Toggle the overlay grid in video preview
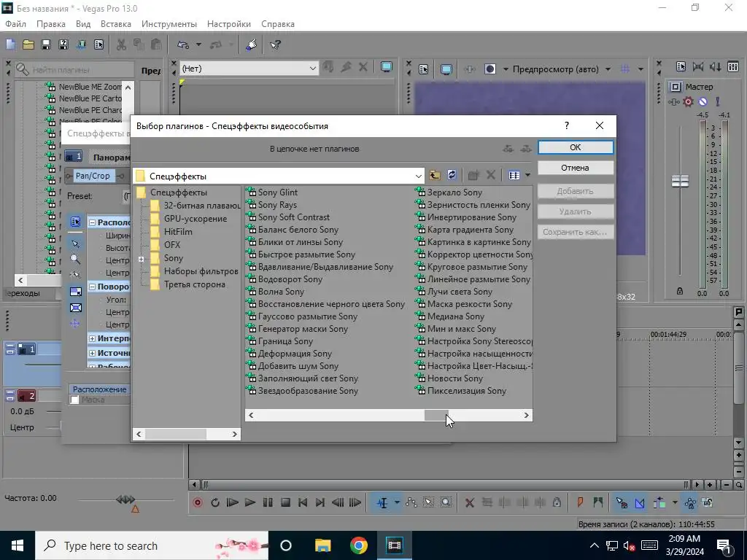 (625, 69)
